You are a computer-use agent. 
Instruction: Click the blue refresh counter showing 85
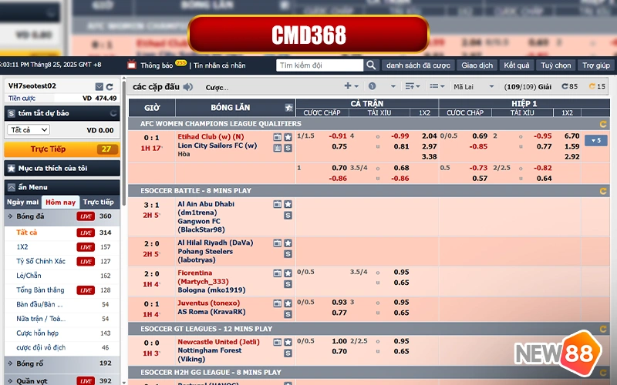click(x=569, y=86)
